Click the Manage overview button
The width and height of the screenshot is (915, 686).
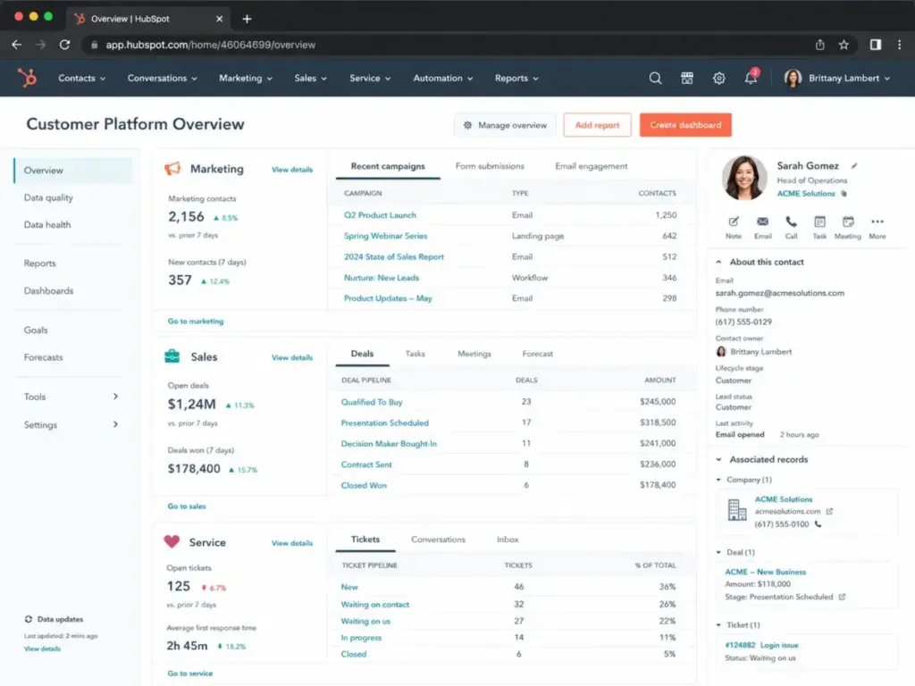pyautogui.click(x=506, y=125)
